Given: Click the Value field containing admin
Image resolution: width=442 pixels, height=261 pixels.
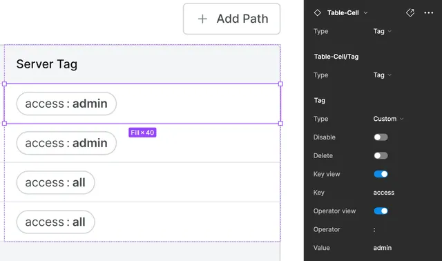Looking at the screenshot, I should pos(382,248).
